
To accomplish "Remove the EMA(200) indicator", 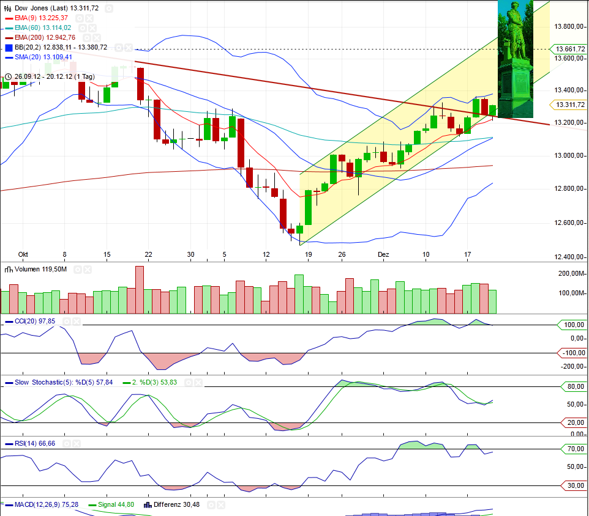I will coord(97,37).
